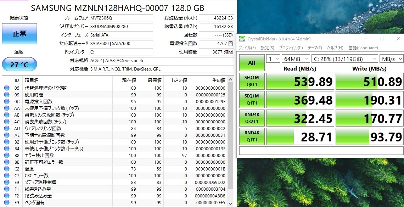
Task: Start the RND4K Q1T1 test
Action: point(252,136)
